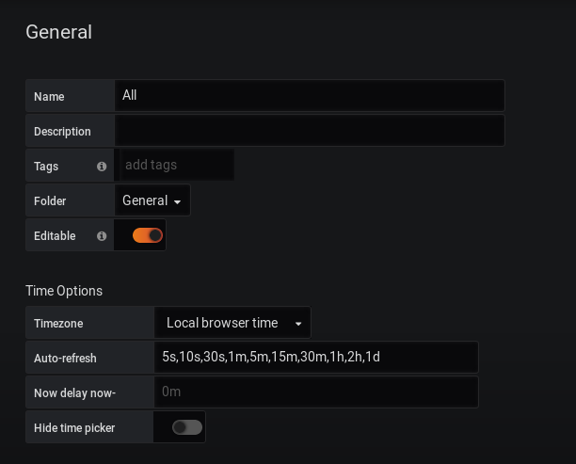Screen dimensions: 576x464
Task: Focus the empty Description input field
Action: [x=309, y=131]
